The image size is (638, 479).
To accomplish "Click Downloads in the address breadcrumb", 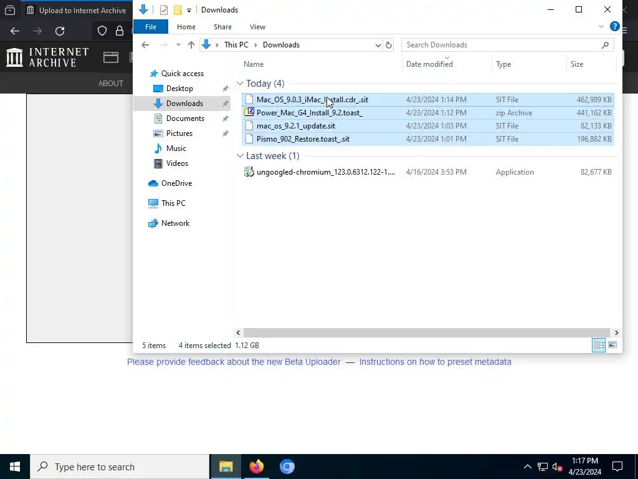I will click(281, 45).
